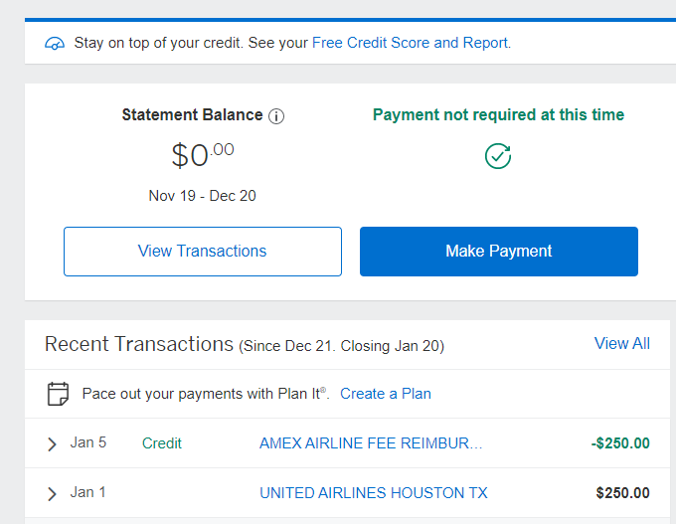The image size is (676, 524).
Task: Click the Make Payment button
Action: point(499,252)
